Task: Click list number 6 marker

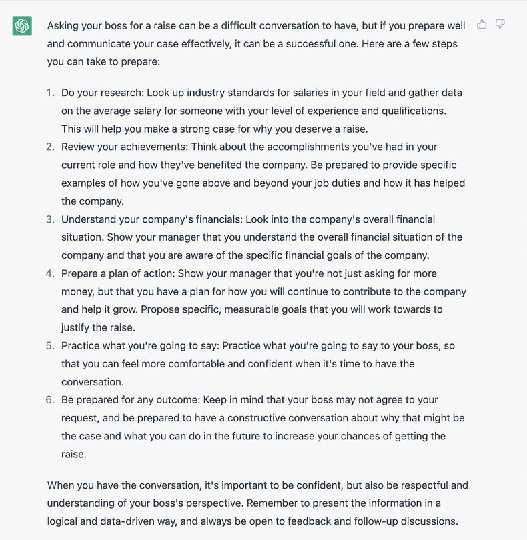Action: (50, 400)
